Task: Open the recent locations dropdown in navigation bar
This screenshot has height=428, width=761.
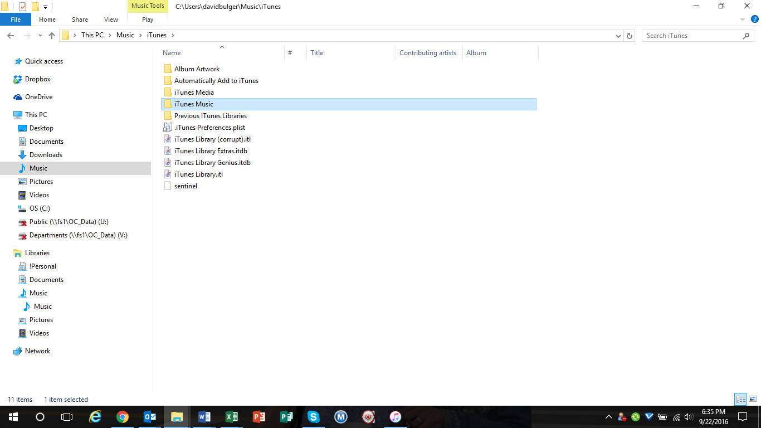Action: tap(40, 35)
